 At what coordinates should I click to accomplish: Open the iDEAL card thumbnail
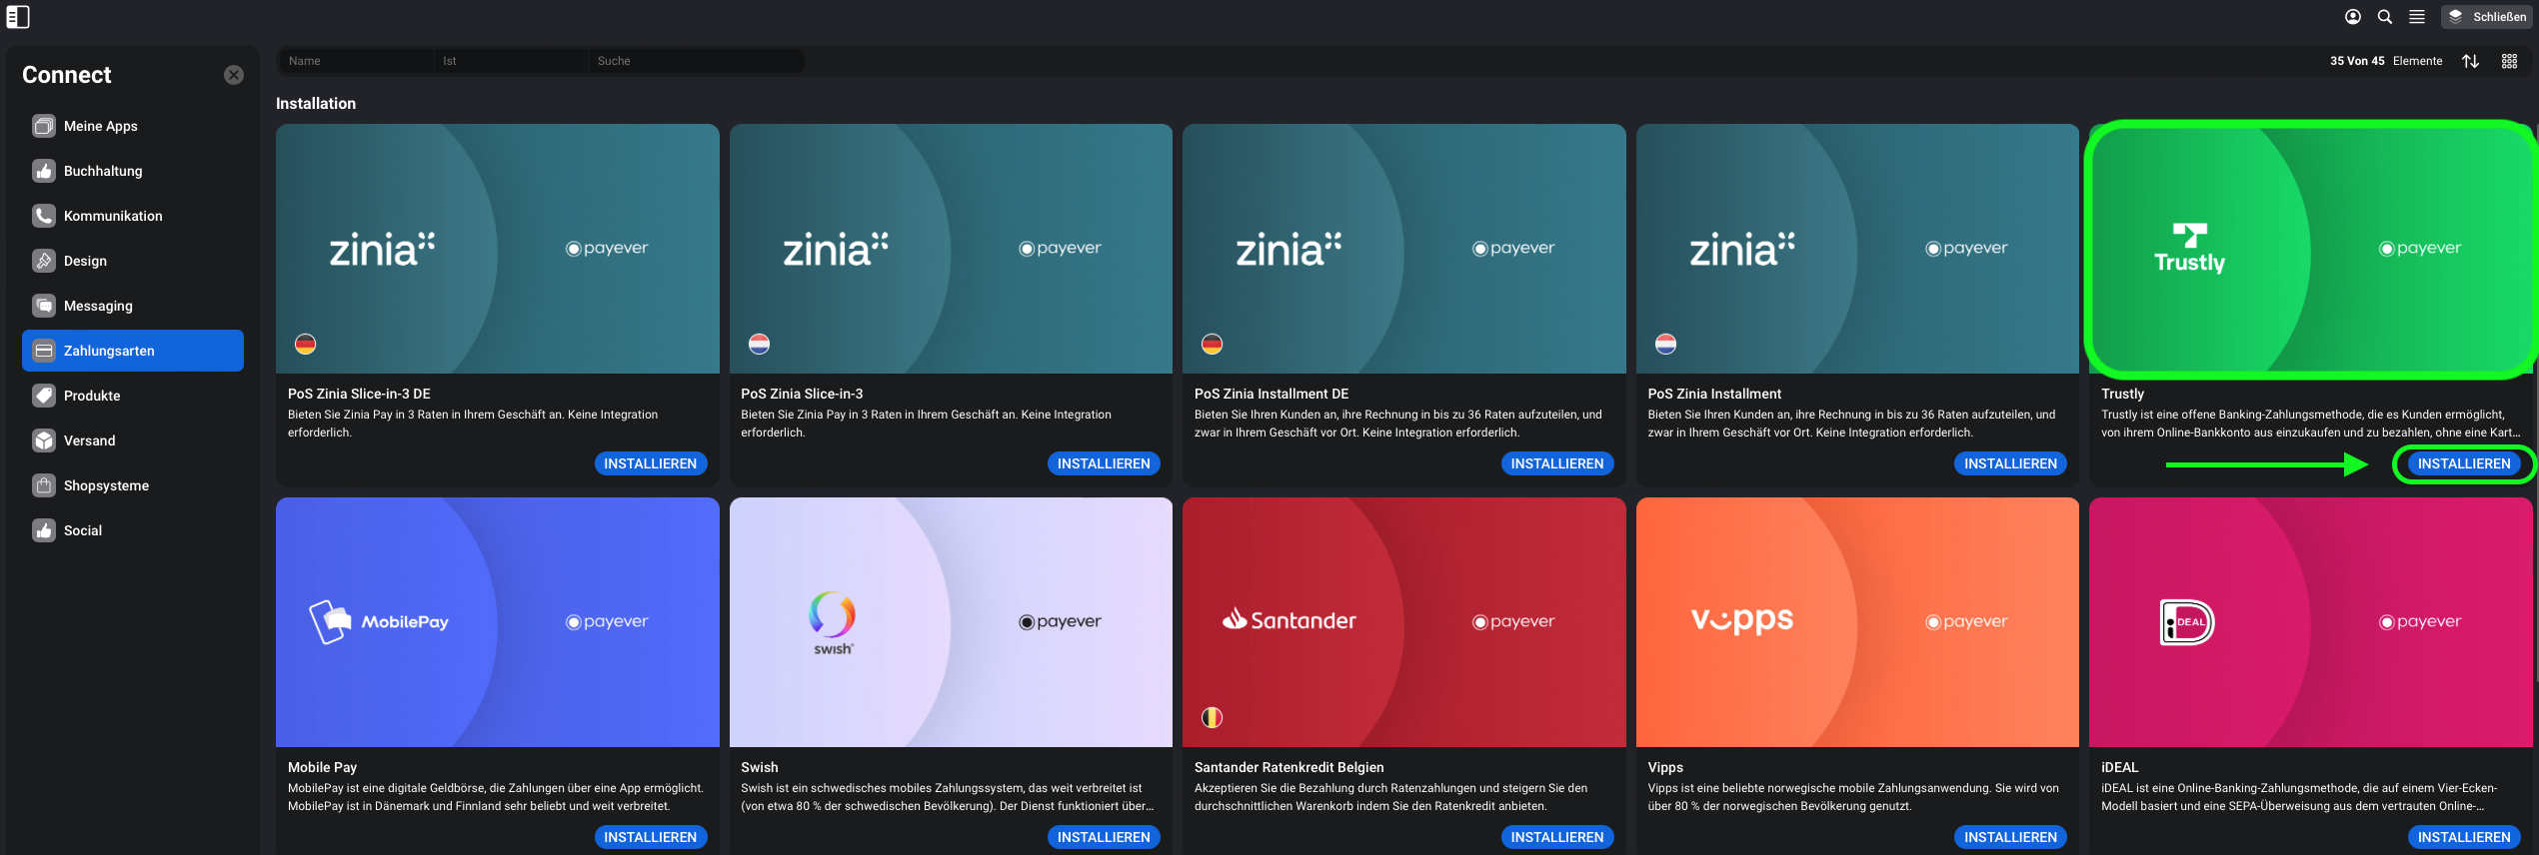pyautogui.click(x=2311, y=622)
